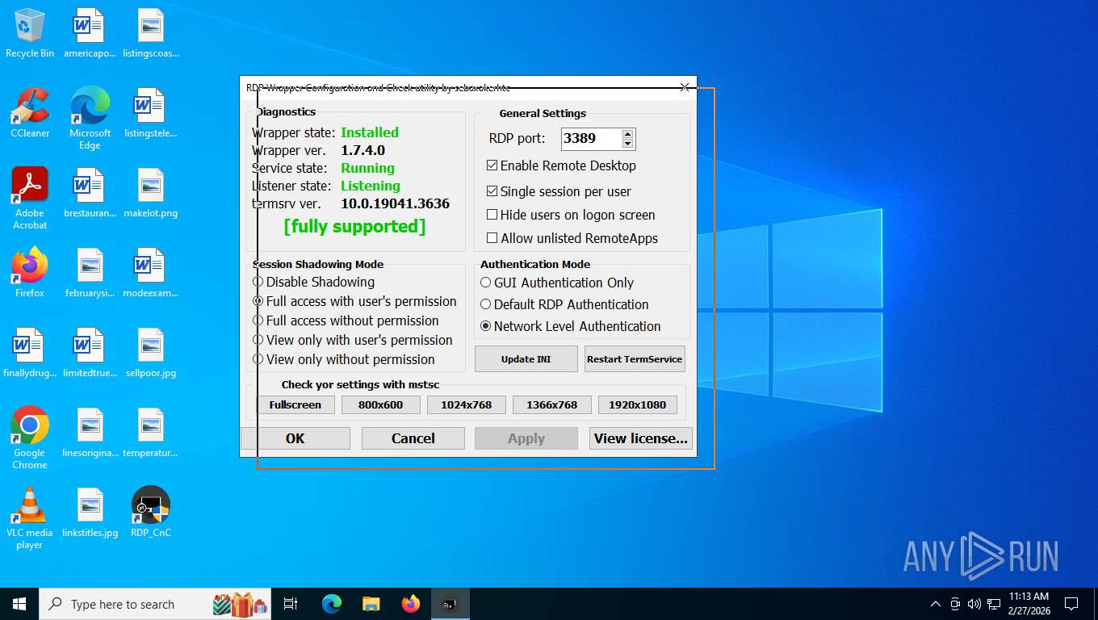Open the taskbar clock and date
Image resolution: width=1098 pixels, height=620 pixels.
click(1029, 604)
